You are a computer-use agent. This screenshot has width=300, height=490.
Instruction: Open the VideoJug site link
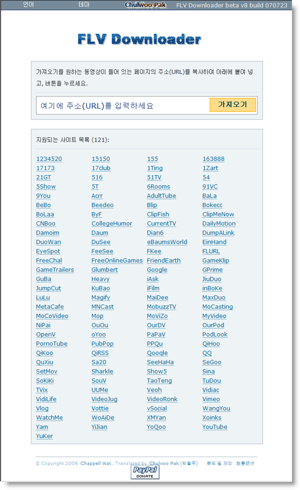104,399
